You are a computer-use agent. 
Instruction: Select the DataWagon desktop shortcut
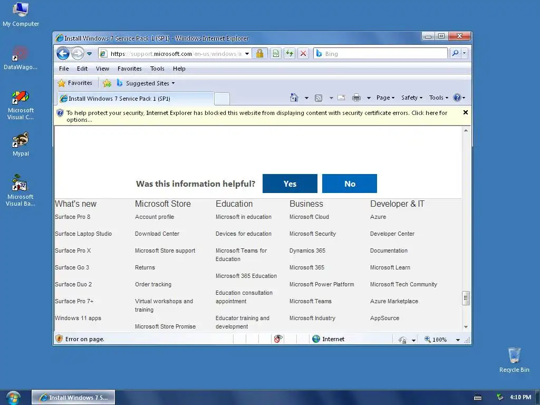click(x=21, y=58)
